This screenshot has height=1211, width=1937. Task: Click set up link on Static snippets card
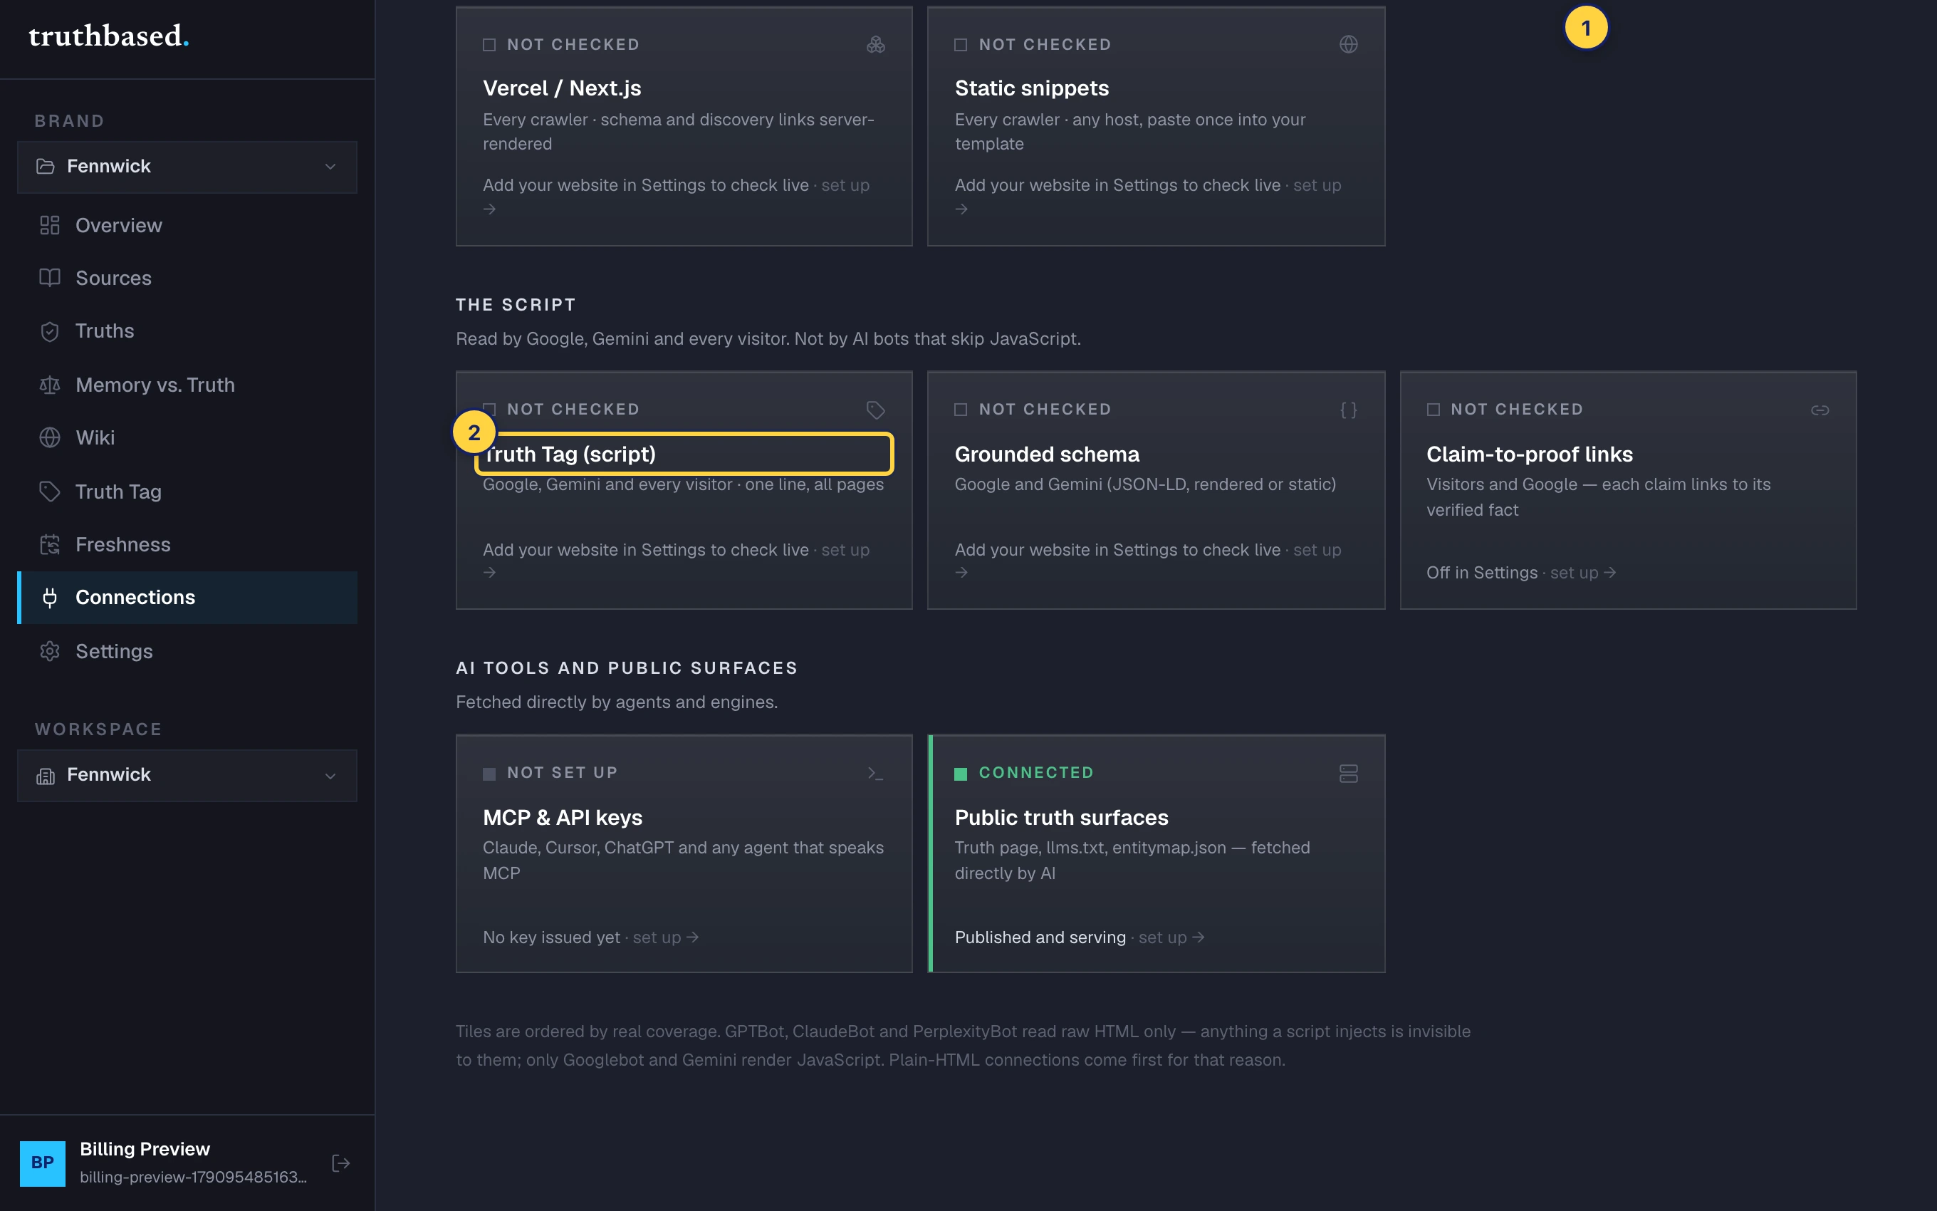coord(1317,185)
